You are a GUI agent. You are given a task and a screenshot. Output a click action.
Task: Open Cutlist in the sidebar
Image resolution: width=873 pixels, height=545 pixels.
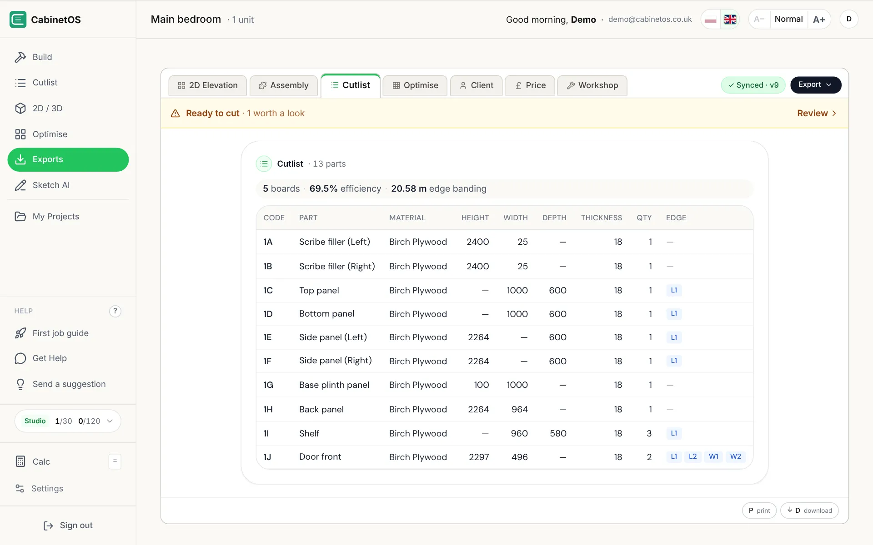(x=68, y=83)
